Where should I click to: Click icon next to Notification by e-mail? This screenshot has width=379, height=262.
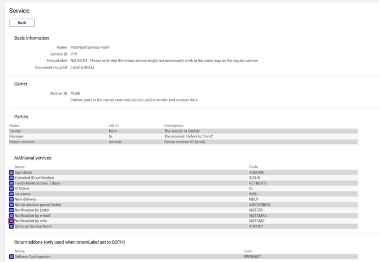[x=11, y=216]
